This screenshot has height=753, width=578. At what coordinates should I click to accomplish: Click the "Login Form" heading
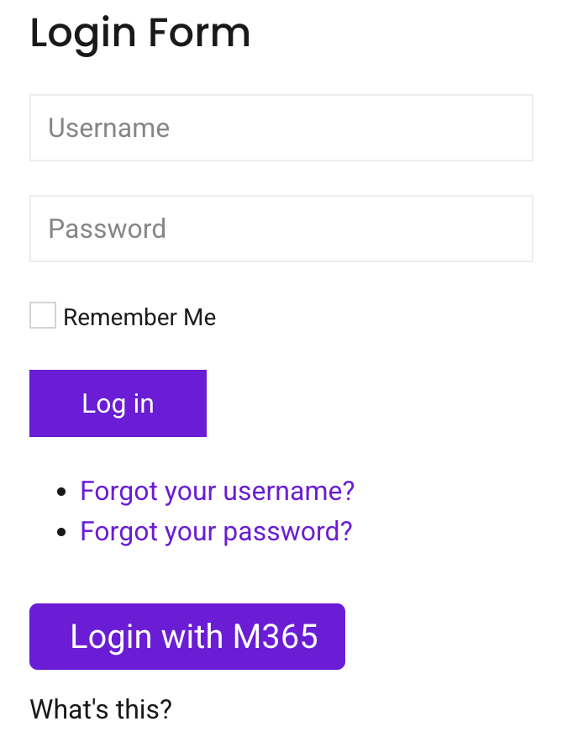click(140, 34)
